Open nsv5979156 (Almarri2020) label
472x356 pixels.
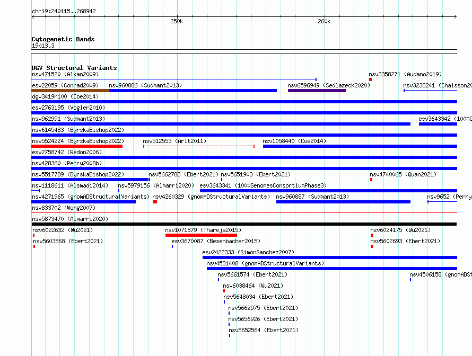click(x=156, y=185)
